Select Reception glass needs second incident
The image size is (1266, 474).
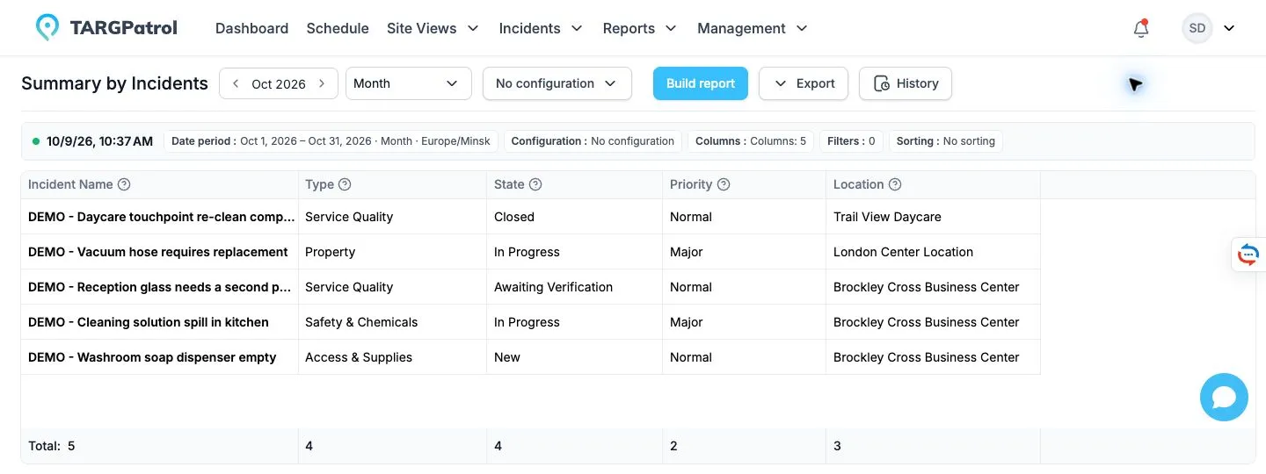pyautogui.click(x=160, y=287)
